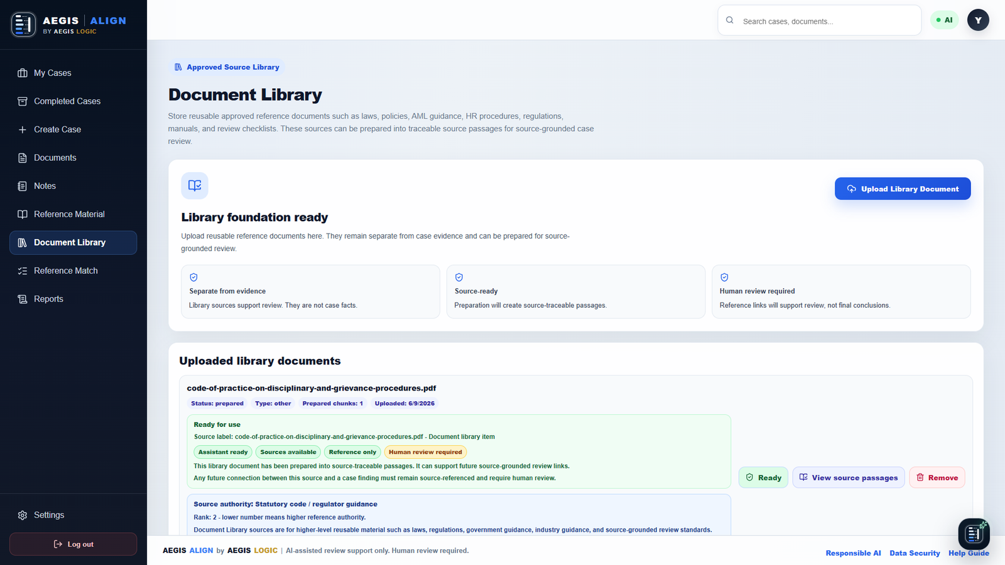
Task: Open Completed Cases page
Action: click(73, 101)
